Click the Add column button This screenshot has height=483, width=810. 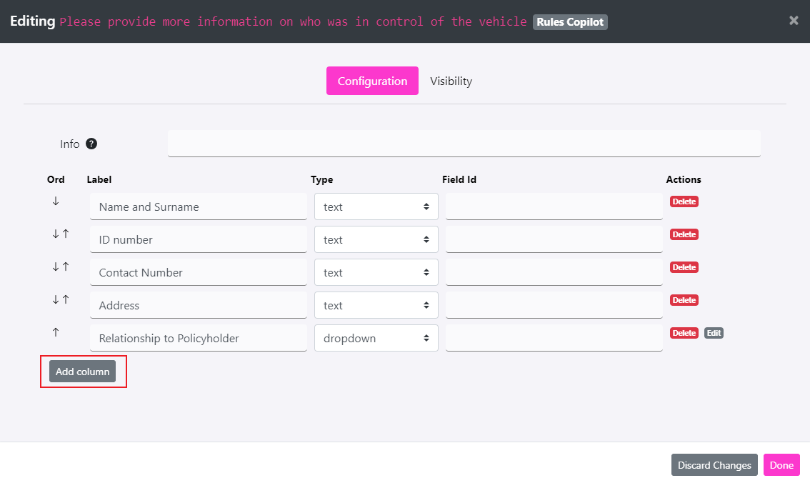click(x=83, y=372)
